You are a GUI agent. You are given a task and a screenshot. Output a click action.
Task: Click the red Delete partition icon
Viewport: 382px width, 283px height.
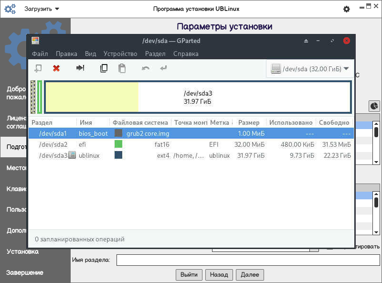coord(56,68)
